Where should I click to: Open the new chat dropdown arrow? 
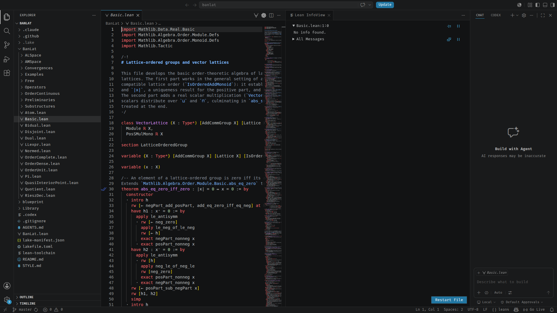(x=517, y=15)
